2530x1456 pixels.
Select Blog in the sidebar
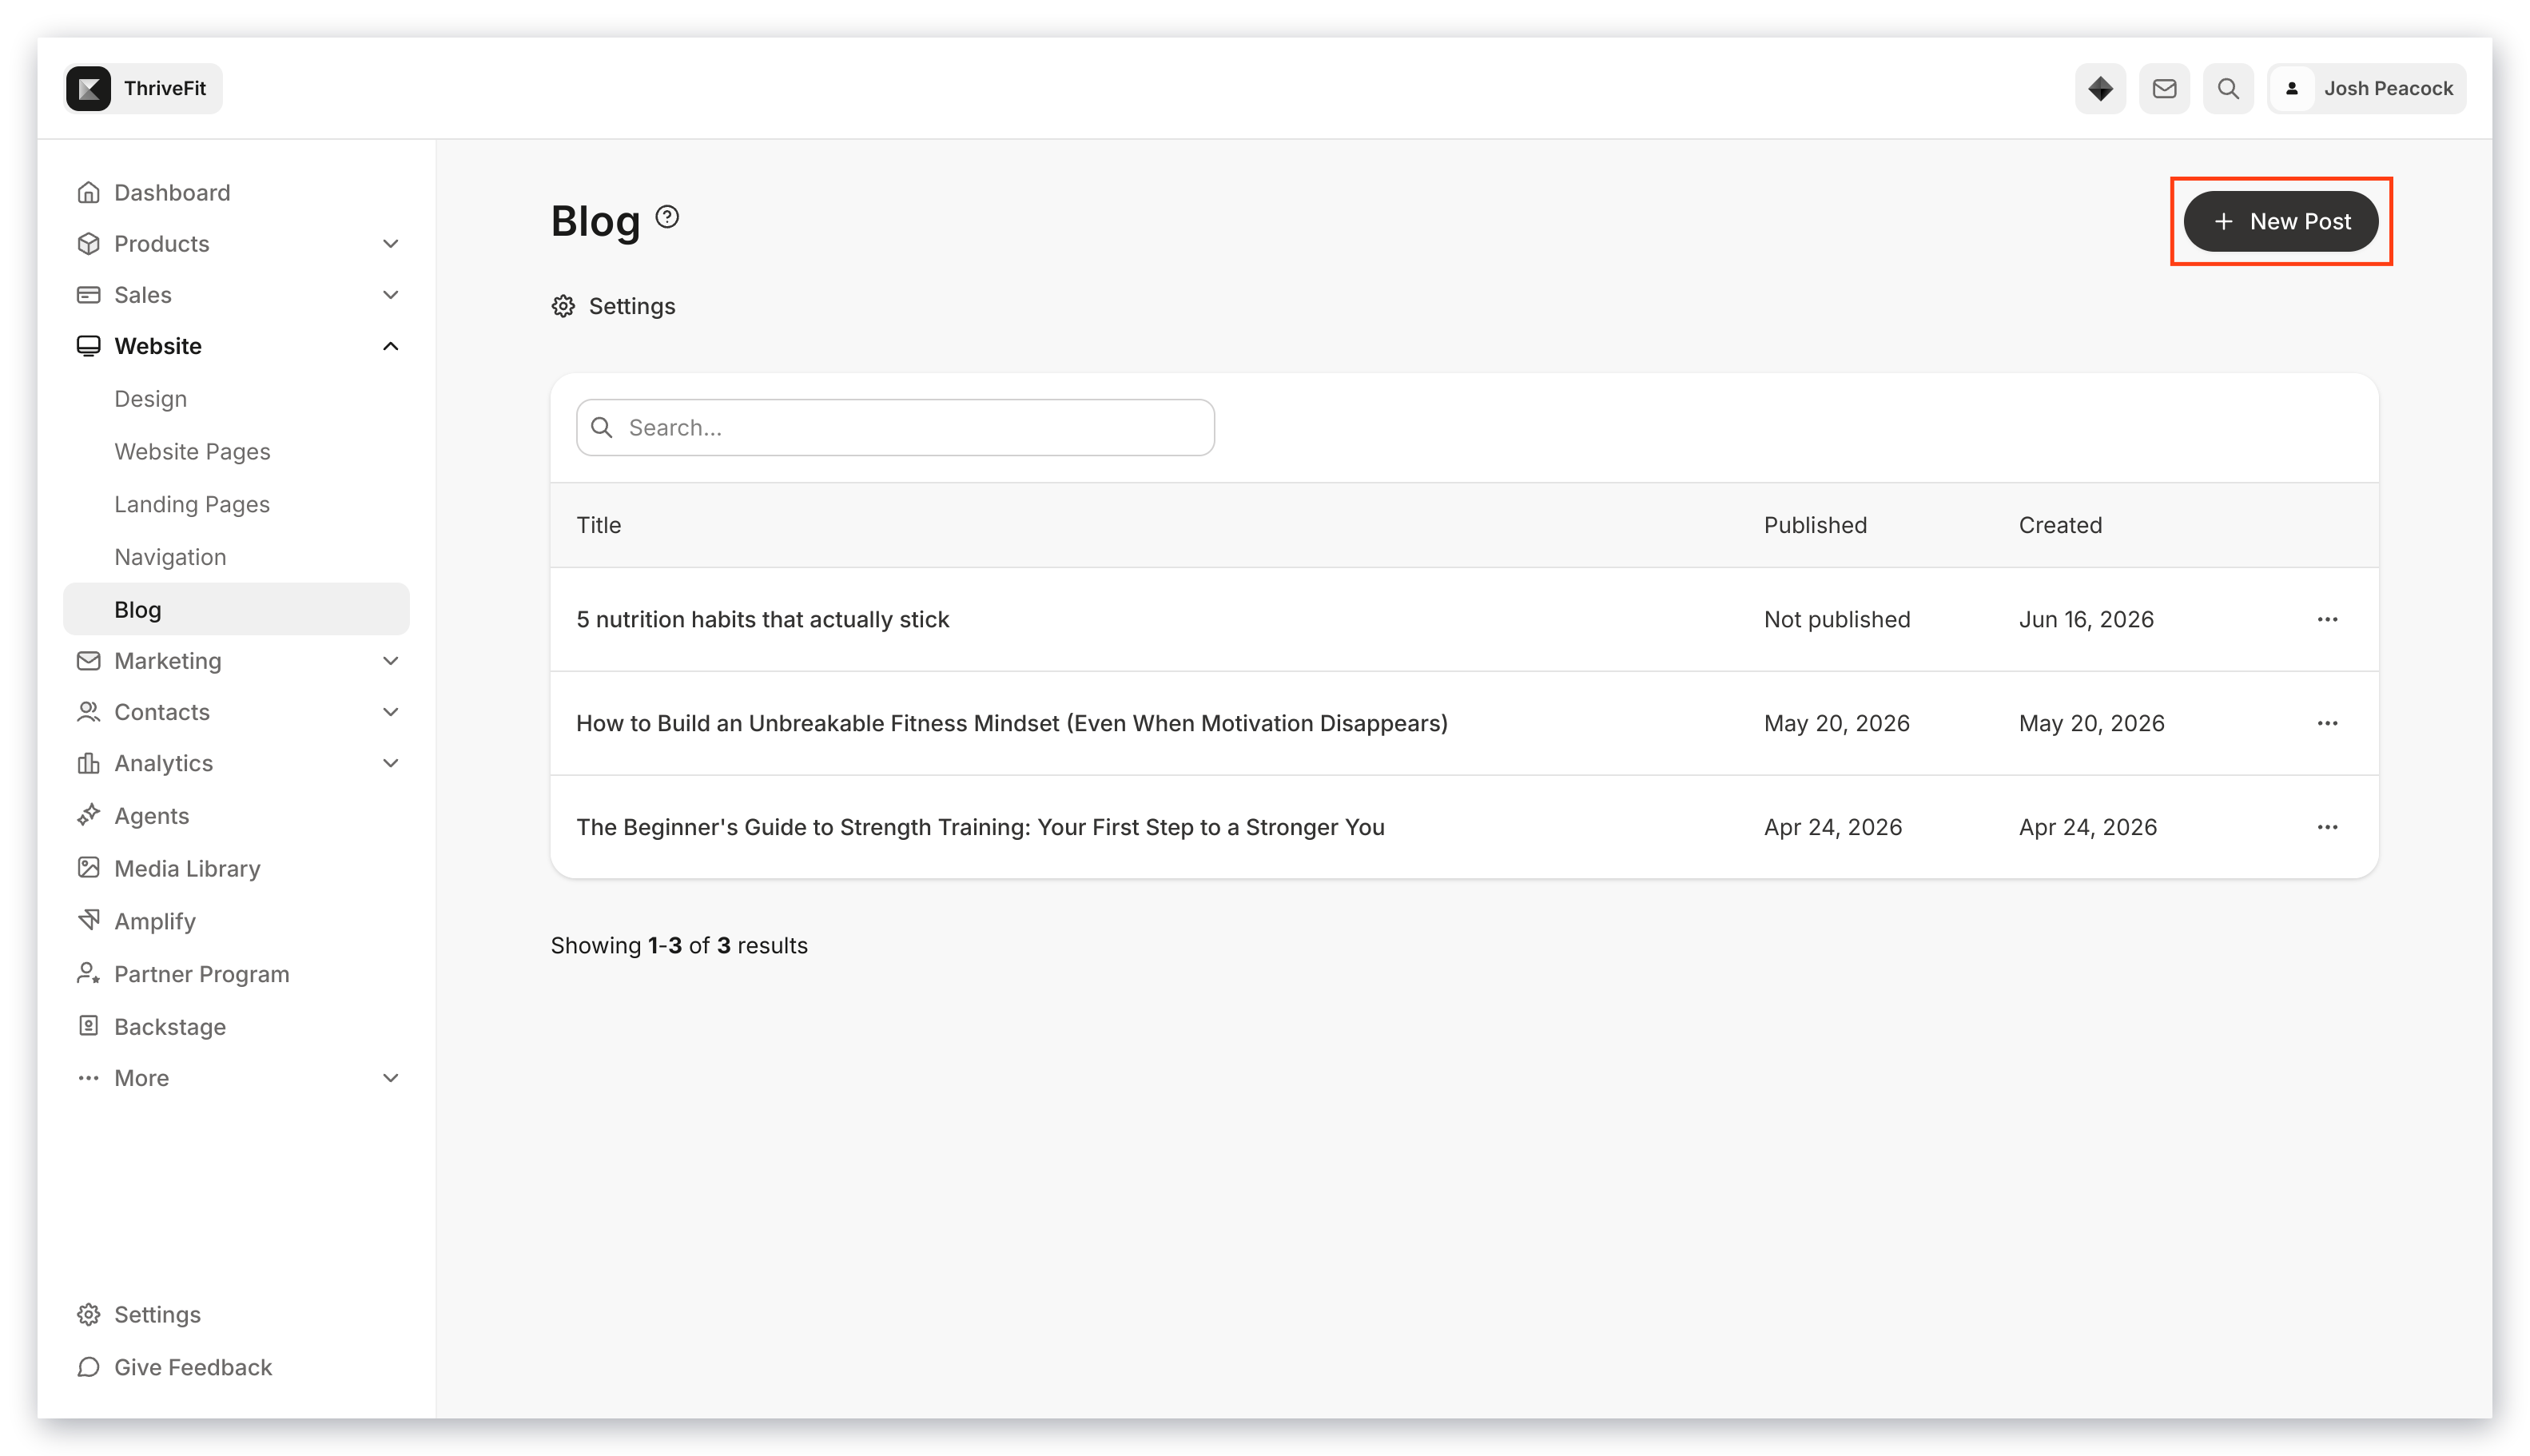click(236, 609)
